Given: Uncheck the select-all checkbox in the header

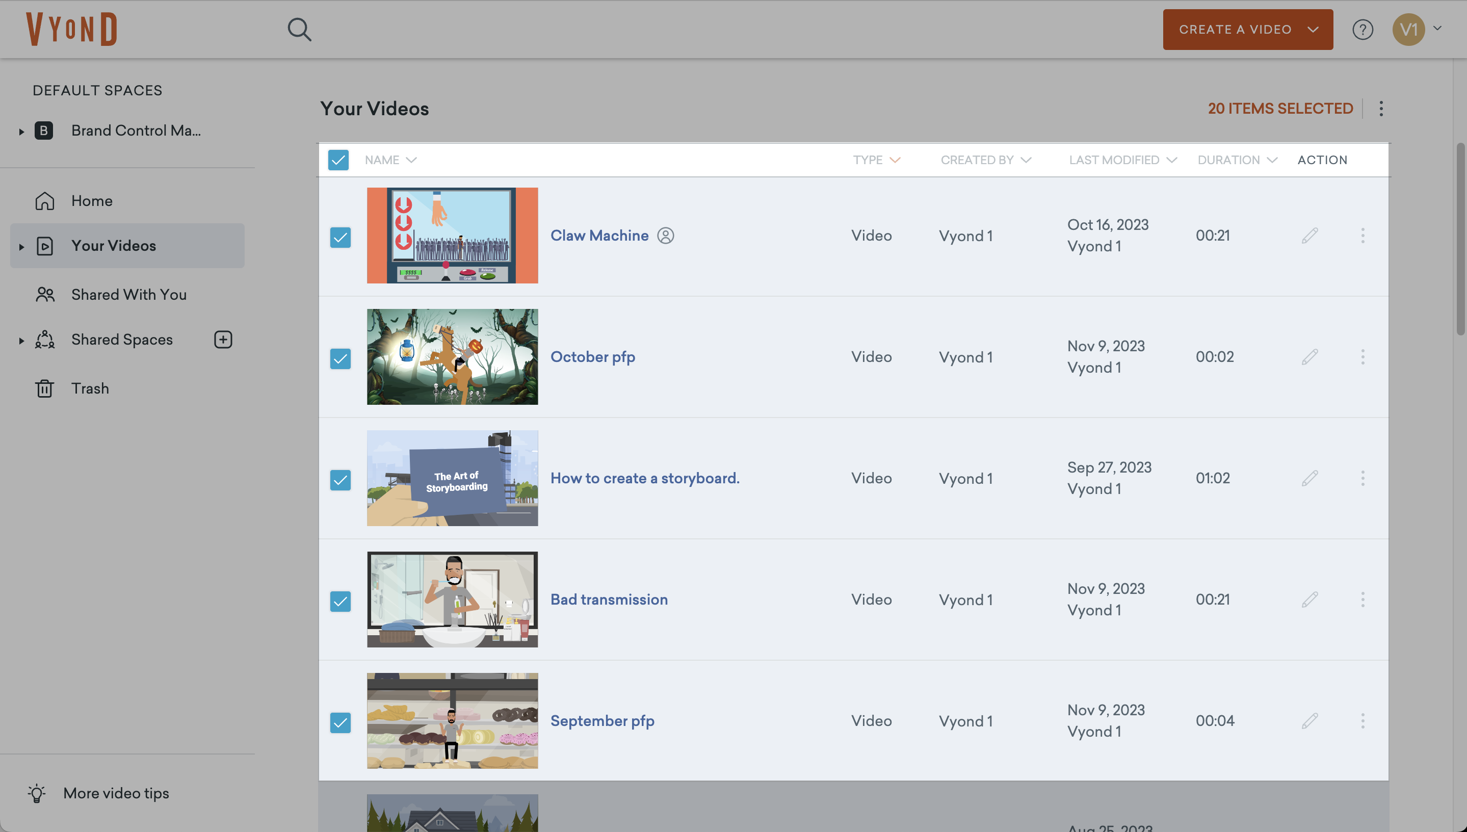Looking at the screenshot, I should pyautogui.click(x=338, y=160).
